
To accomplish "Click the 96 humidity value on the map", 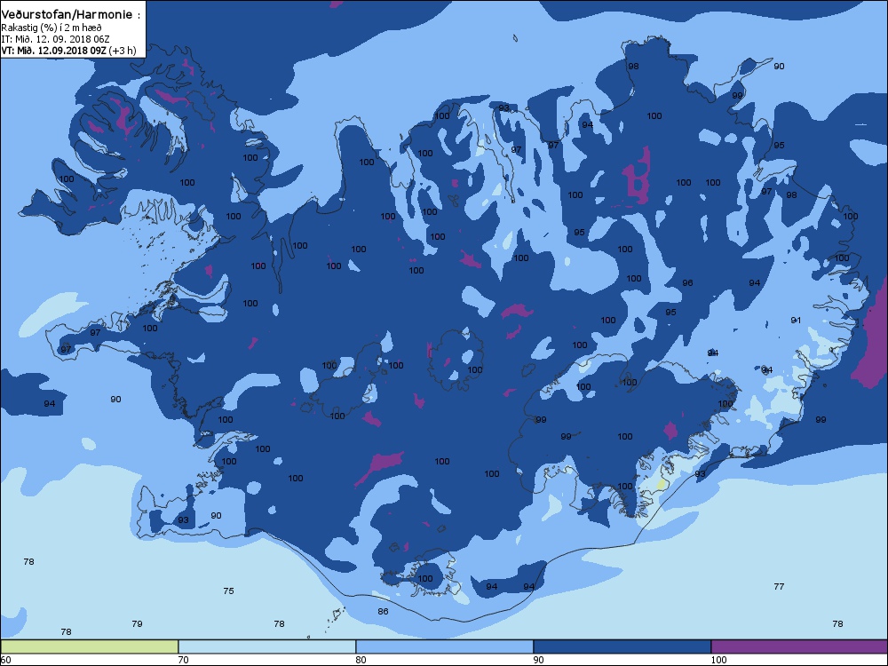I will click(687, 282).
